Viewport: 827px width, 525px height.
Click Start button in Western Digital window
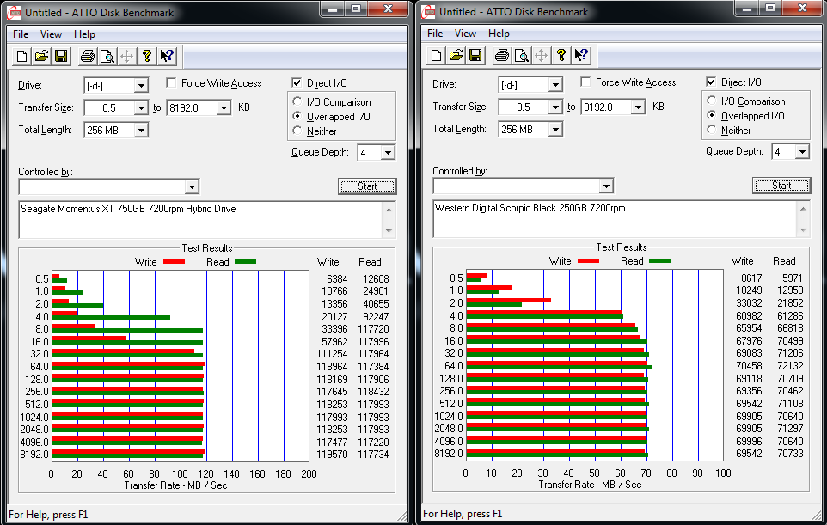tap(781, 185)
